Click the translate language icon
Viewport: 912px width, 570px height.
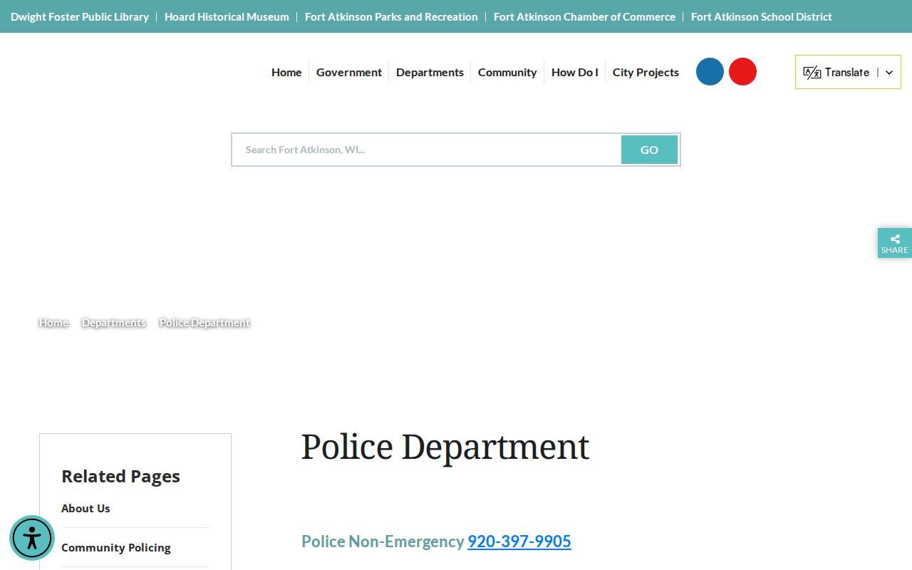point(812,72)
